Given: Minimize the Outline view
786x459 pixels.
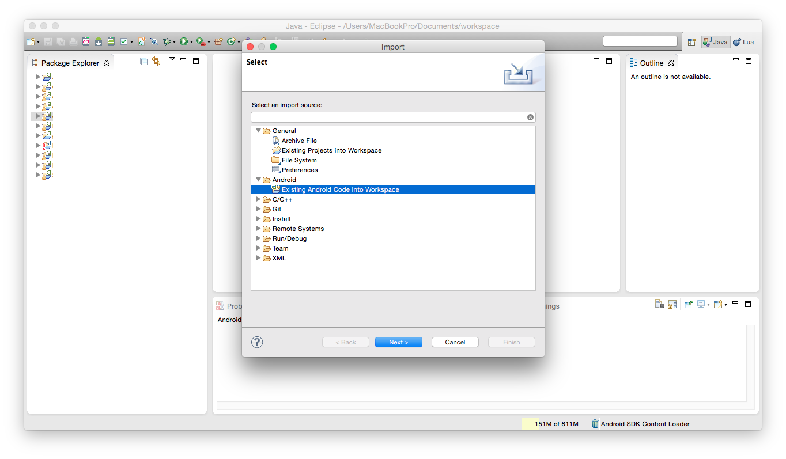Looking at the screenshot, I should pos(736,59).
